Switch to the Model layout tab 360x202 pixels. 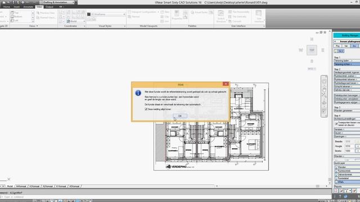[10, 186]
